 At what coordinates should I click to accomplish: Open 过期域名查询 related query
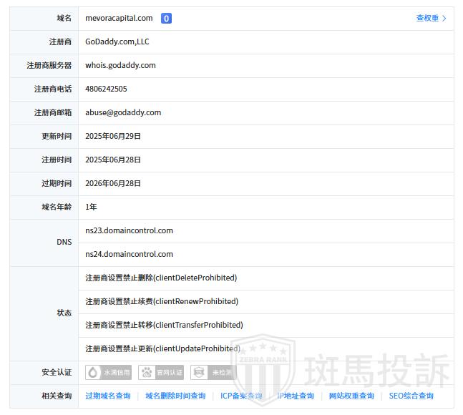(108, 396)
